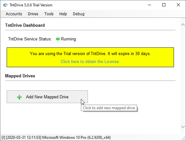This screenshot has width=186, height=141.
Task: Click the green Running status indicator
Action: click(58, 39)
